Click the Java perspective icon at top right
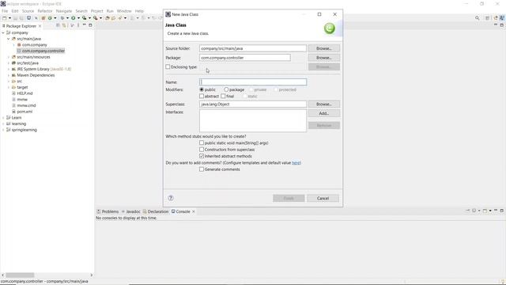This screenshot has height=285, width=506. [x=502, y=18]
